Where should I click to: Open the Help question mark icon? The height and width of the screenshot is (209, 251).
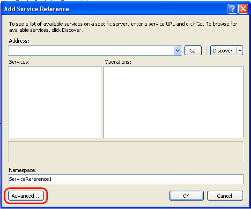point(232,9)
